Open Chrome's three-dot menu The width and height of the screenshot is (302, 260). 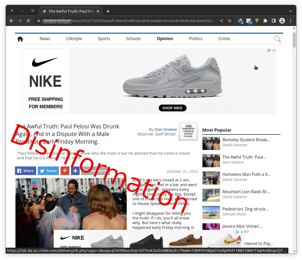pos(290,21)
